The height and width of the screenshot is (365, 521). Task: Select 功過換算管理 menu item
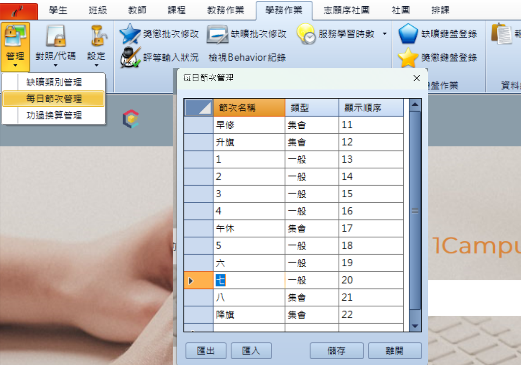(53, 115)
